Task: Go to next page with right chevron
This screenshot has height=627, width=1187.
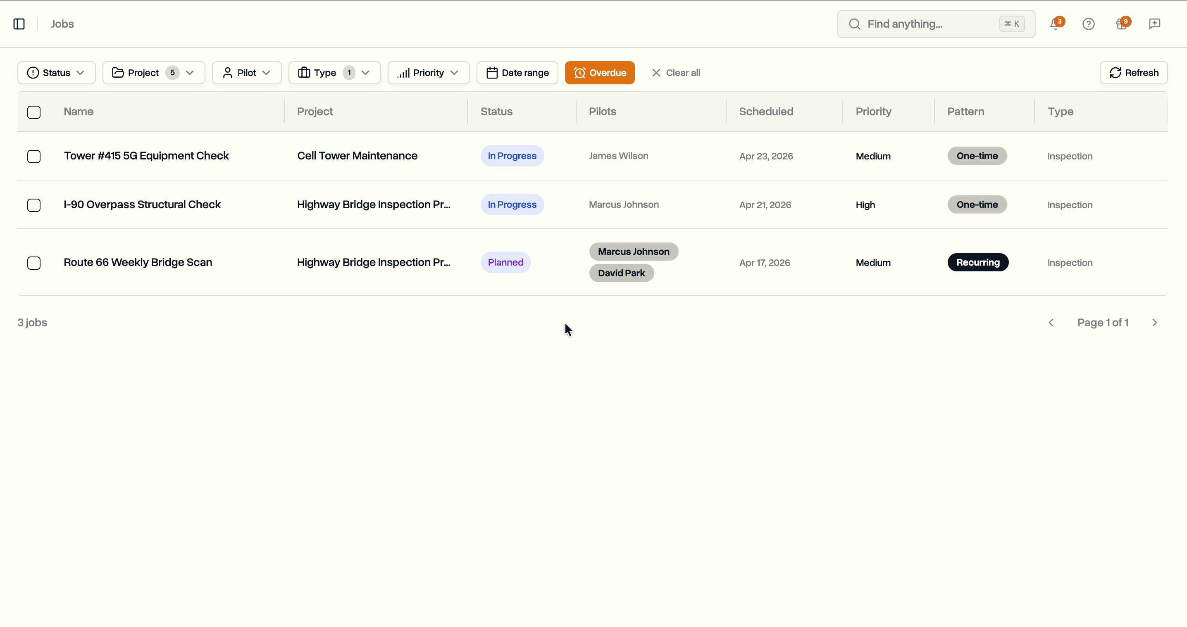Action: (x=1154, y=322)
